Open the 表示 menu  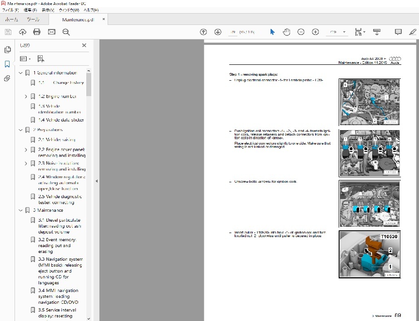click(x=48, y=10)
